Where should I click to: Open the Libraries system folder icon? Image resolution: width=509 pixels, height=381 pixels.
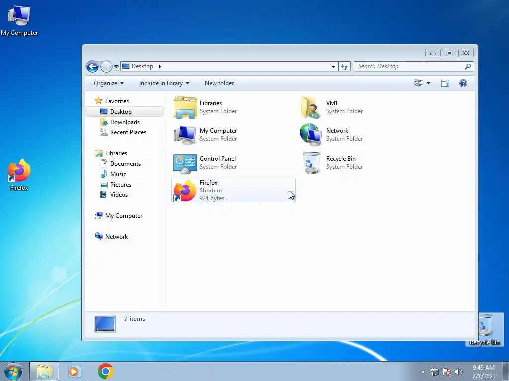click(x=185, y=107)
